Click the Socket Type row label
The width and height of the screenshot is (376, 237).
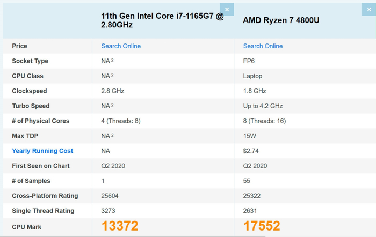(30, 61)
